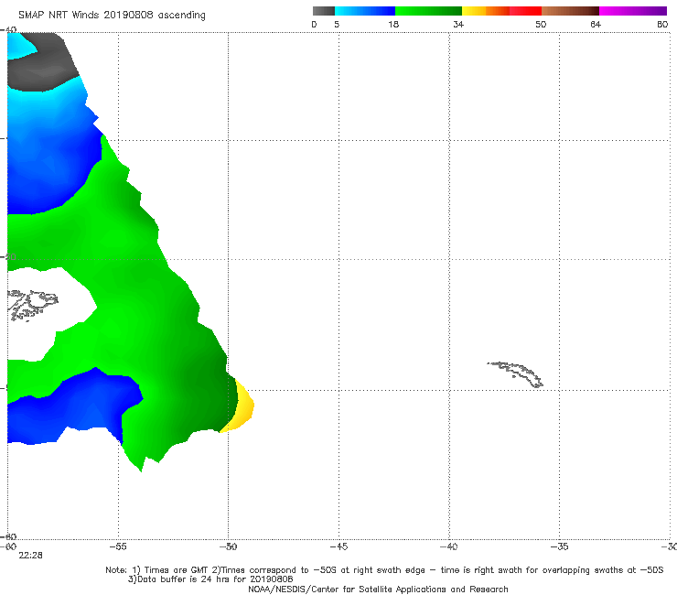The width and height of the screenshot is (677, 595).
Task: Click the cyan-to-blue segment of the wind color bar
Action: (365, 11)
